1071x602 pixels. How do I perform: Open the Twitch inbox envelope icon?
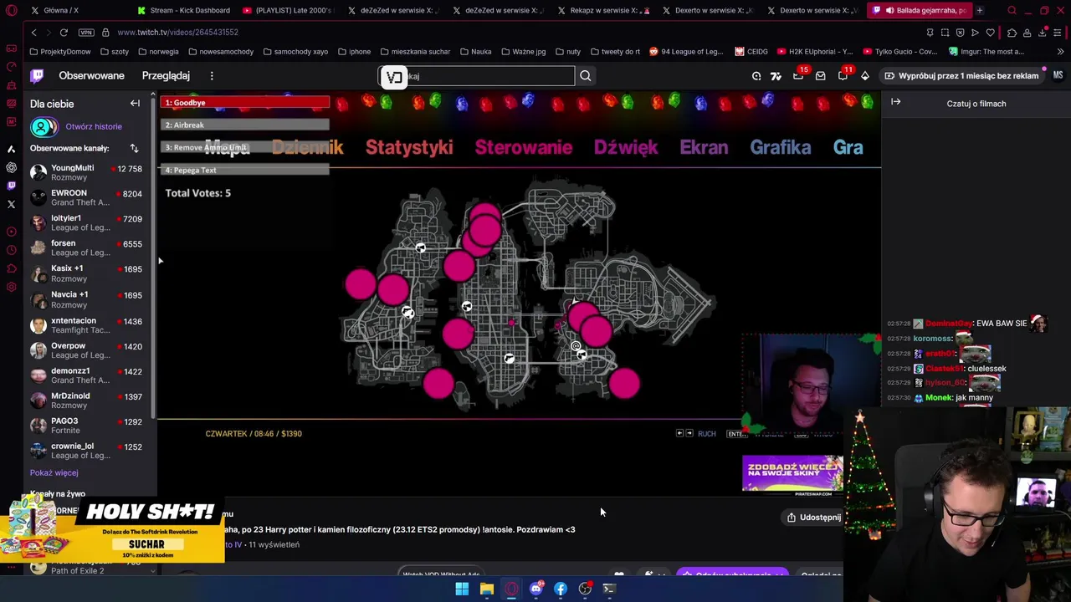click(x=821, y=76)
